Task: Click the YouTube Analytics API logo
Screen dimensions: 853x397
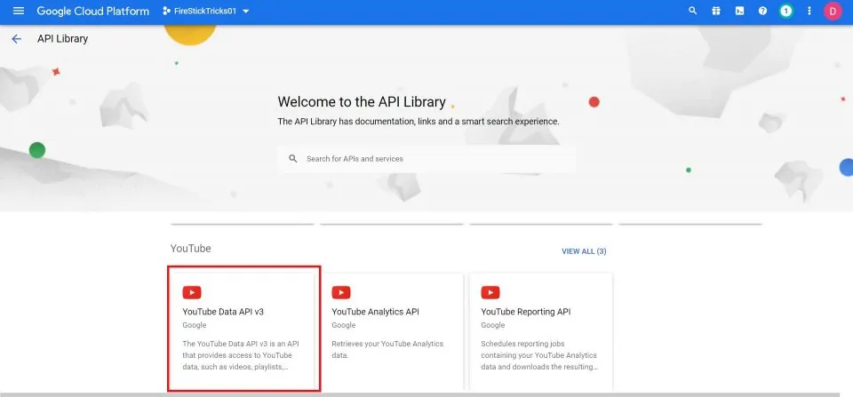Action: tap(341, 292)
